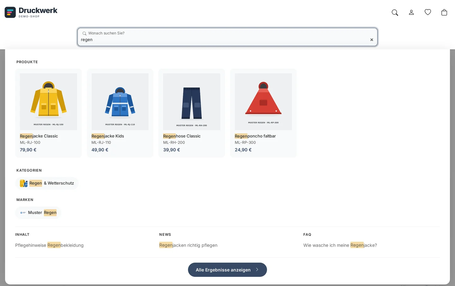Open the Muster Regen brand chip
The image size is (455, 286).
[38, 213]
